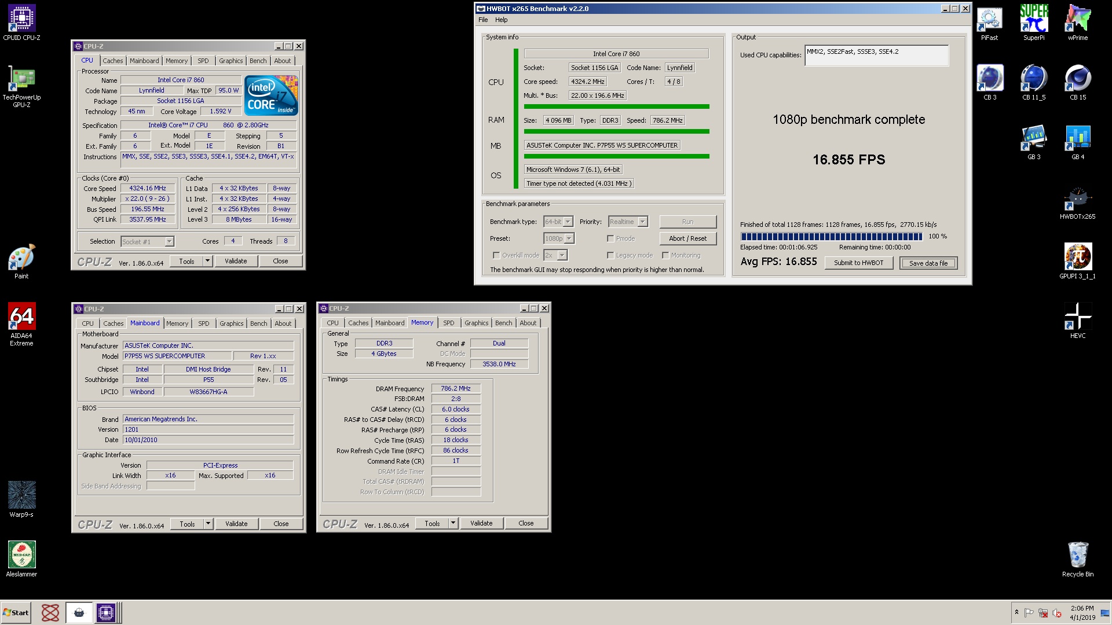Open CB 15 Cinebench shortcut
This screenshot has height=625, width=1112.
[1078, 82]
